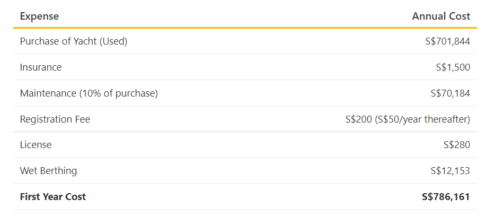Click the '(10% of purchase)' note
The image size is (486, 216).
click(x=119, y=93)
